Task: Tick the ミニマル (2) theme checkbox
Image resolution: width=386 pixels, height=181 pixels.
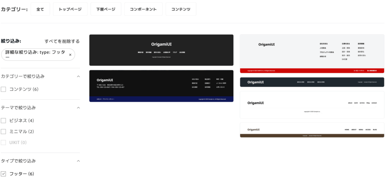Action: coord(3,132)
